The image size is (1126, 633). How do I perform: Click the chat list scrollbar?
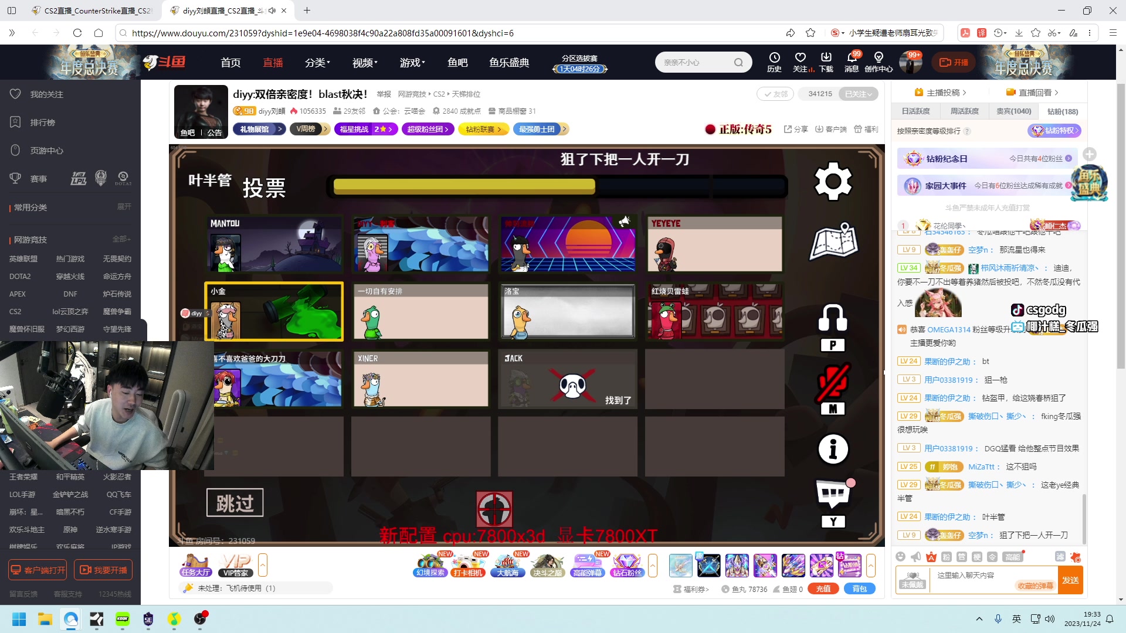pyautogui.click(x=1084, y=518)
